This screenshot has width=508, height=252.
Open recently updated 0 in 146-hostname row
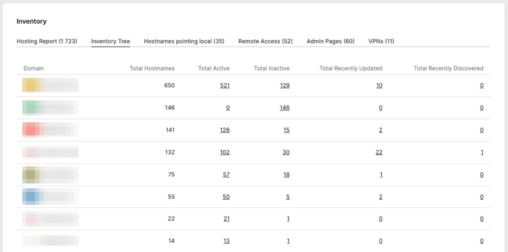[381, 108]
